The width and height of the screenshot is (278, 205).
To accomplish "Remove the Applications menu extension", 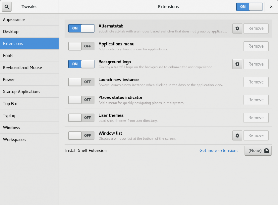I will point(256,46).
